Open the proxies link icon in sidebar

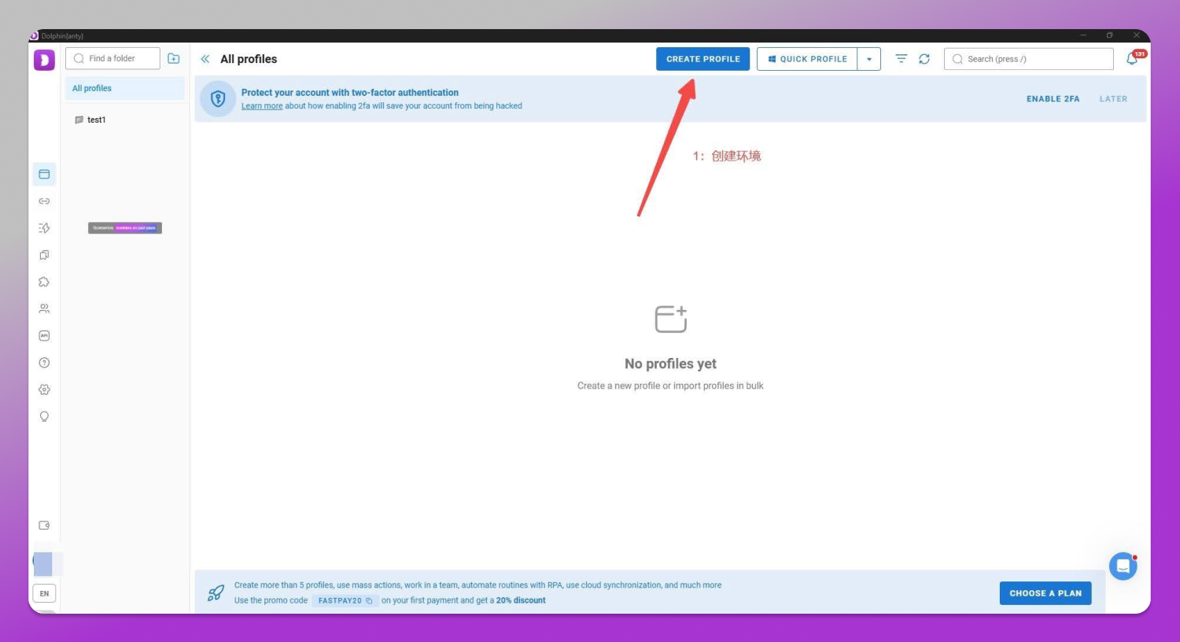44,201
